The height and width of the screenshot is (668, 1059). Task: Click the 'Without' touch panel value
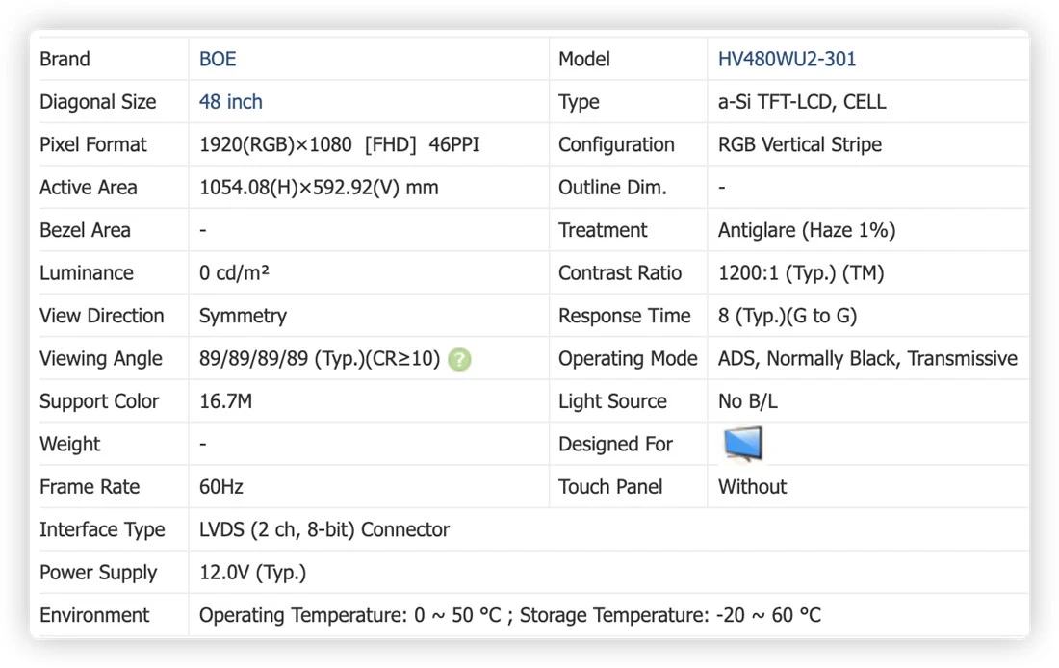point(753,487)
